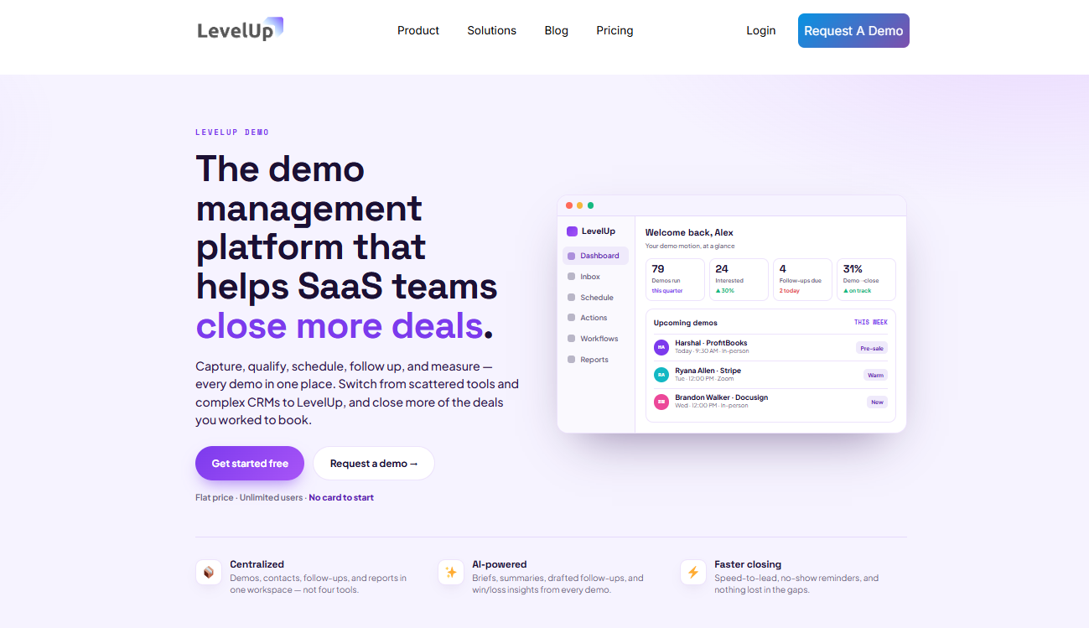Click the No card to start text
The image size is (1089, 628).
(341, 497)
